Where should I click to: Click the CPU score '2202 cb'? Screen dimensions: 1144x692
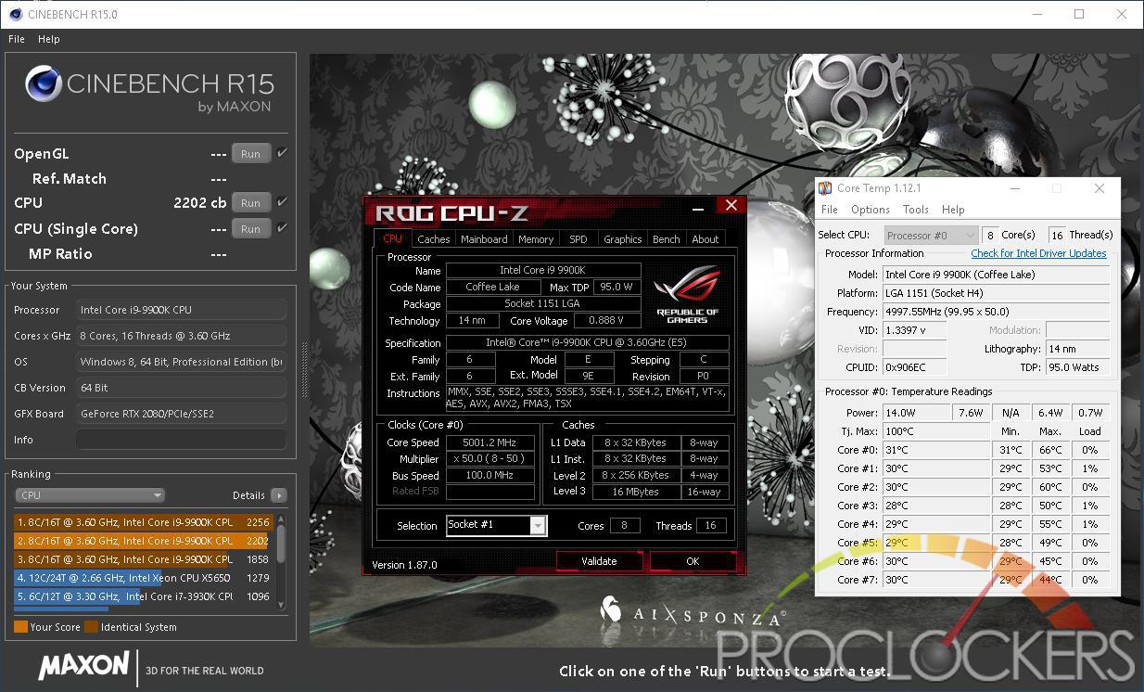click(x=199, y=202)
